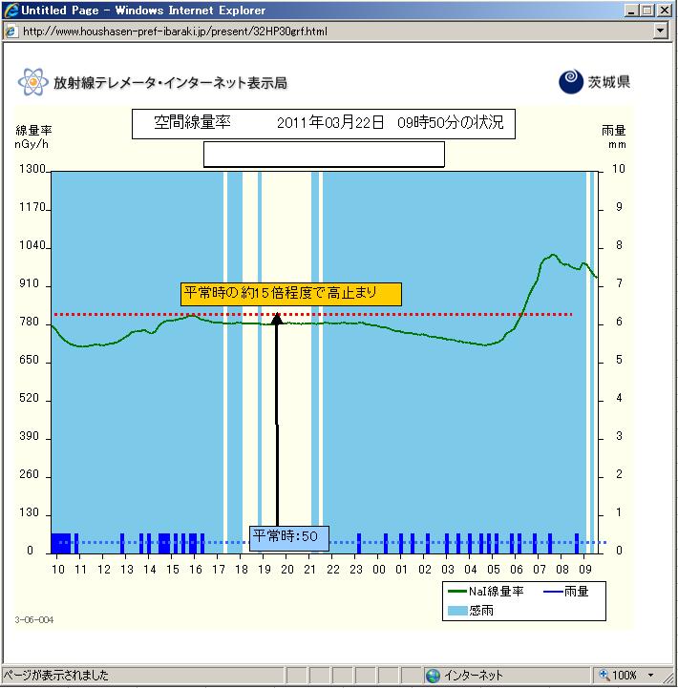The height and width of the screenshot is (688, 678).
Task: Click the yellow 平常時の約15倍程度で高止まり label
Action: click(x=291, y=294)
